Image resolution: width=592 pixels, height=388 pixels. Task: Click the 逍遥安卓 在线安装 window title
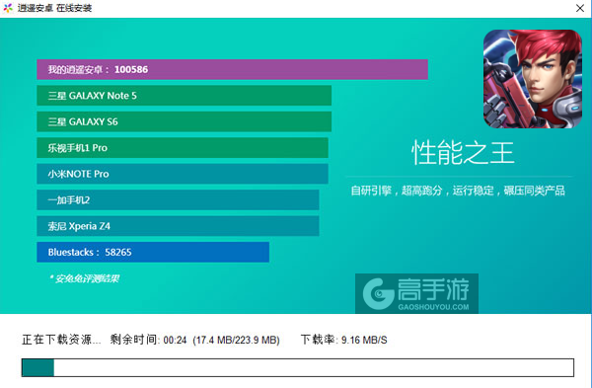pos(54,8)
